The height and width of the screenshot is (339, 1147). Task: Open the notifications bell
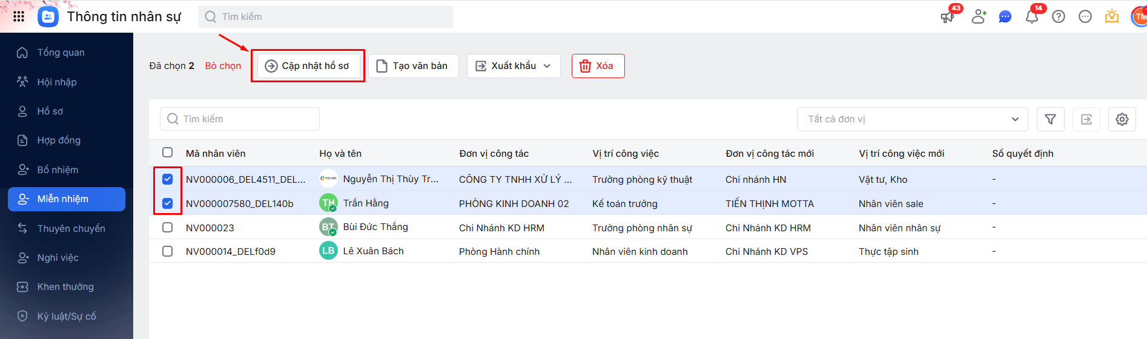(1032, 17)
